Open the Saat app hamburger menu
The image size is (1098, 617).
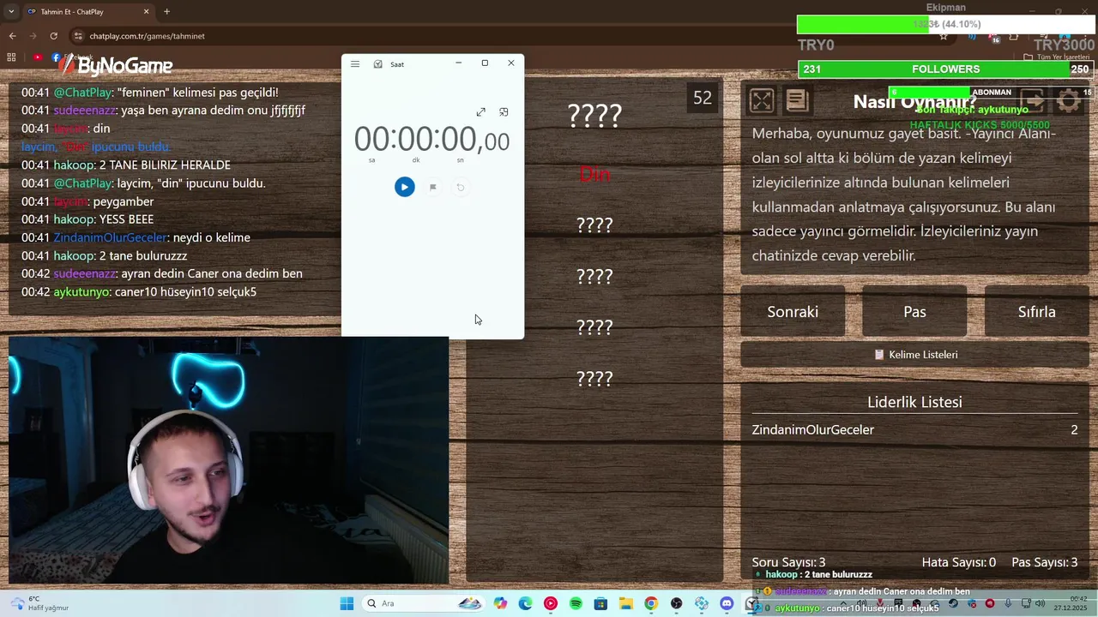(x=355, y=64)
